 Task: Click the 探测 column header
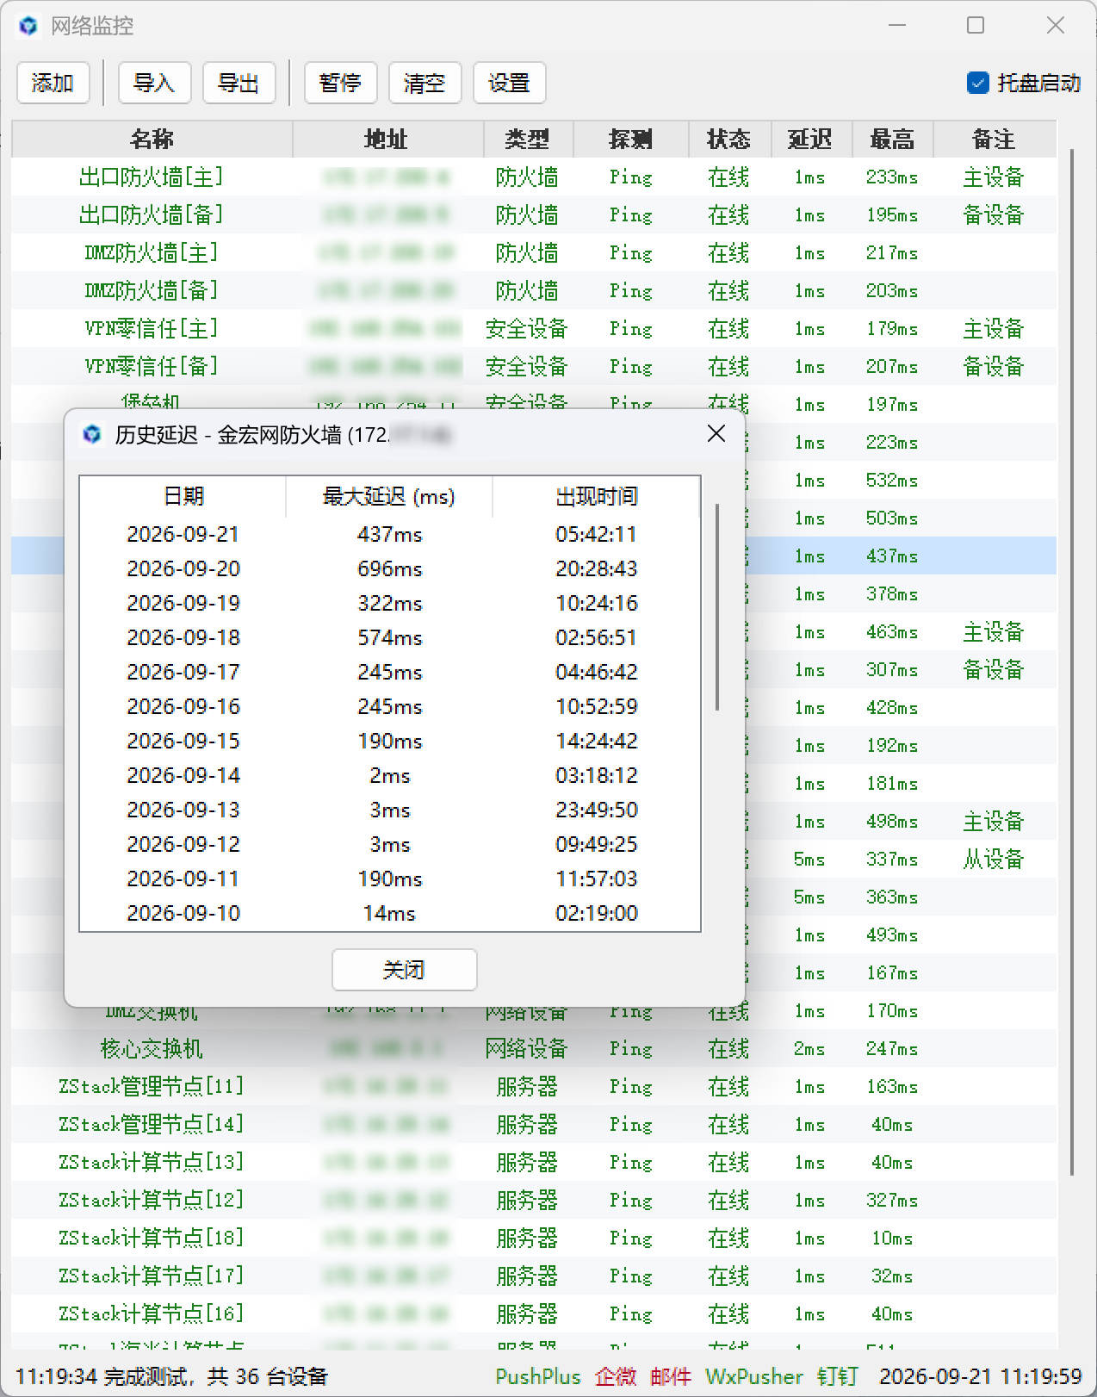pos(631,139)
